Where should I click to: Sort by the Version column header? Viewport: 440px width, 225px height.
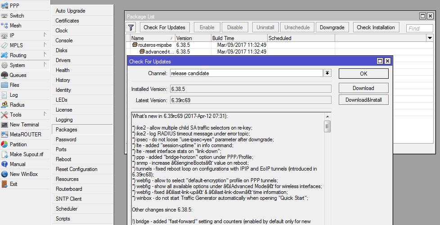[193, 38]
